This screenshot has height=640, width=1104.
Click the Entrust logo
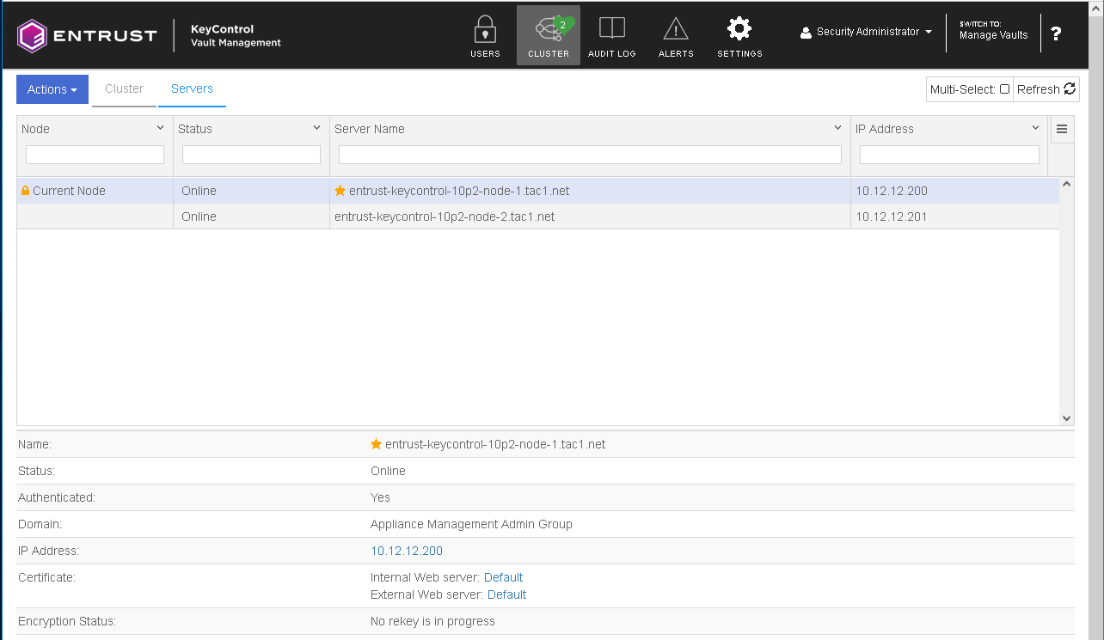click(87, 35)
